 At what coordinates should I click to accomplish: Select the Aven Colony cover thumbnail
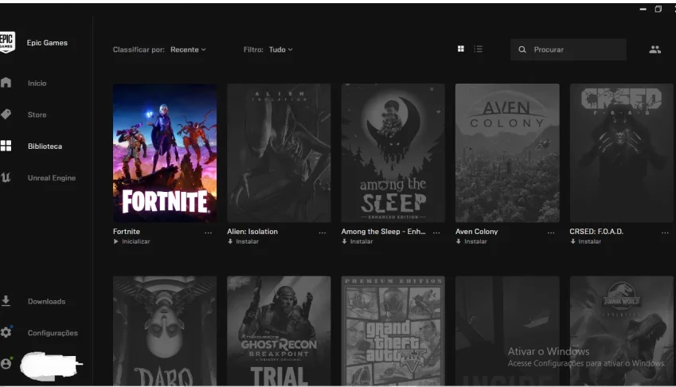click(x=507, y=153)
